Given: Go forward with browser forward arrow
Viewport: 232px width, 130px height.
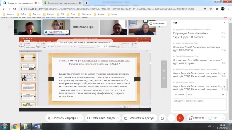Looking at the screenshot, I should (9, 9).
